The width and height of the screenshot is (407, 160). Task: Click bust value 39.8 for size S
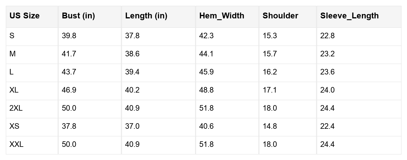(69, 36)
